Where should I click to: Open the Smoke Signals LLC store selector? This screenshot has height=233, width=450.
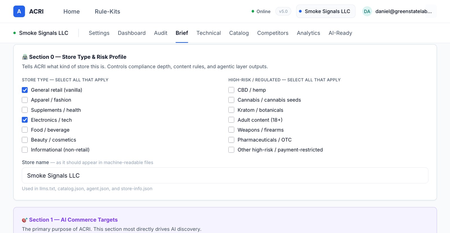[x=326, y=12]
